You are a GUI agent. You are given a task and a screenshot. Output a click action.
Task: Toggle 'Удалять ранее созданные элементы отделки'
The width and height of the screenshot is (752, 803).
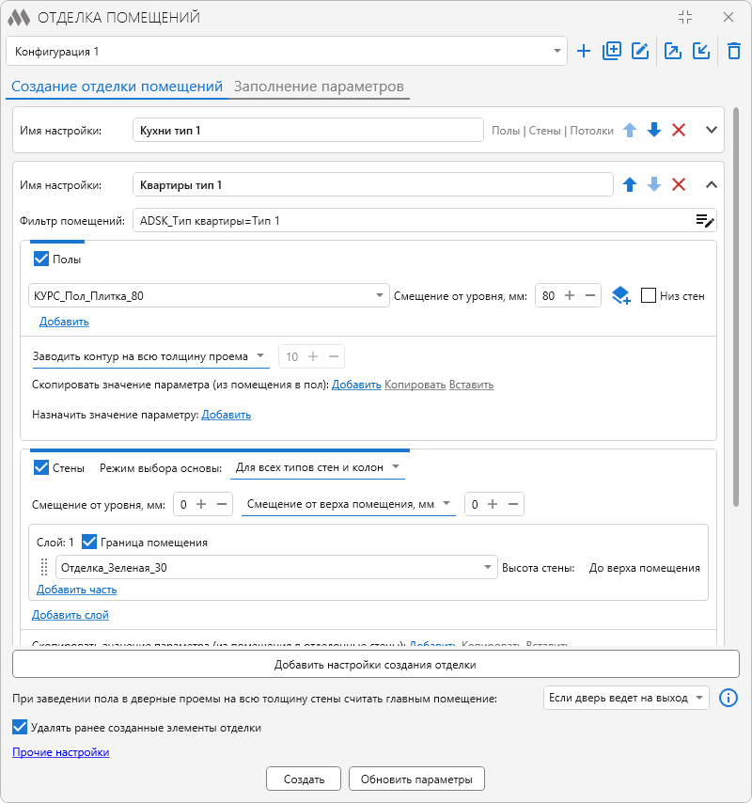coord(20,727)
